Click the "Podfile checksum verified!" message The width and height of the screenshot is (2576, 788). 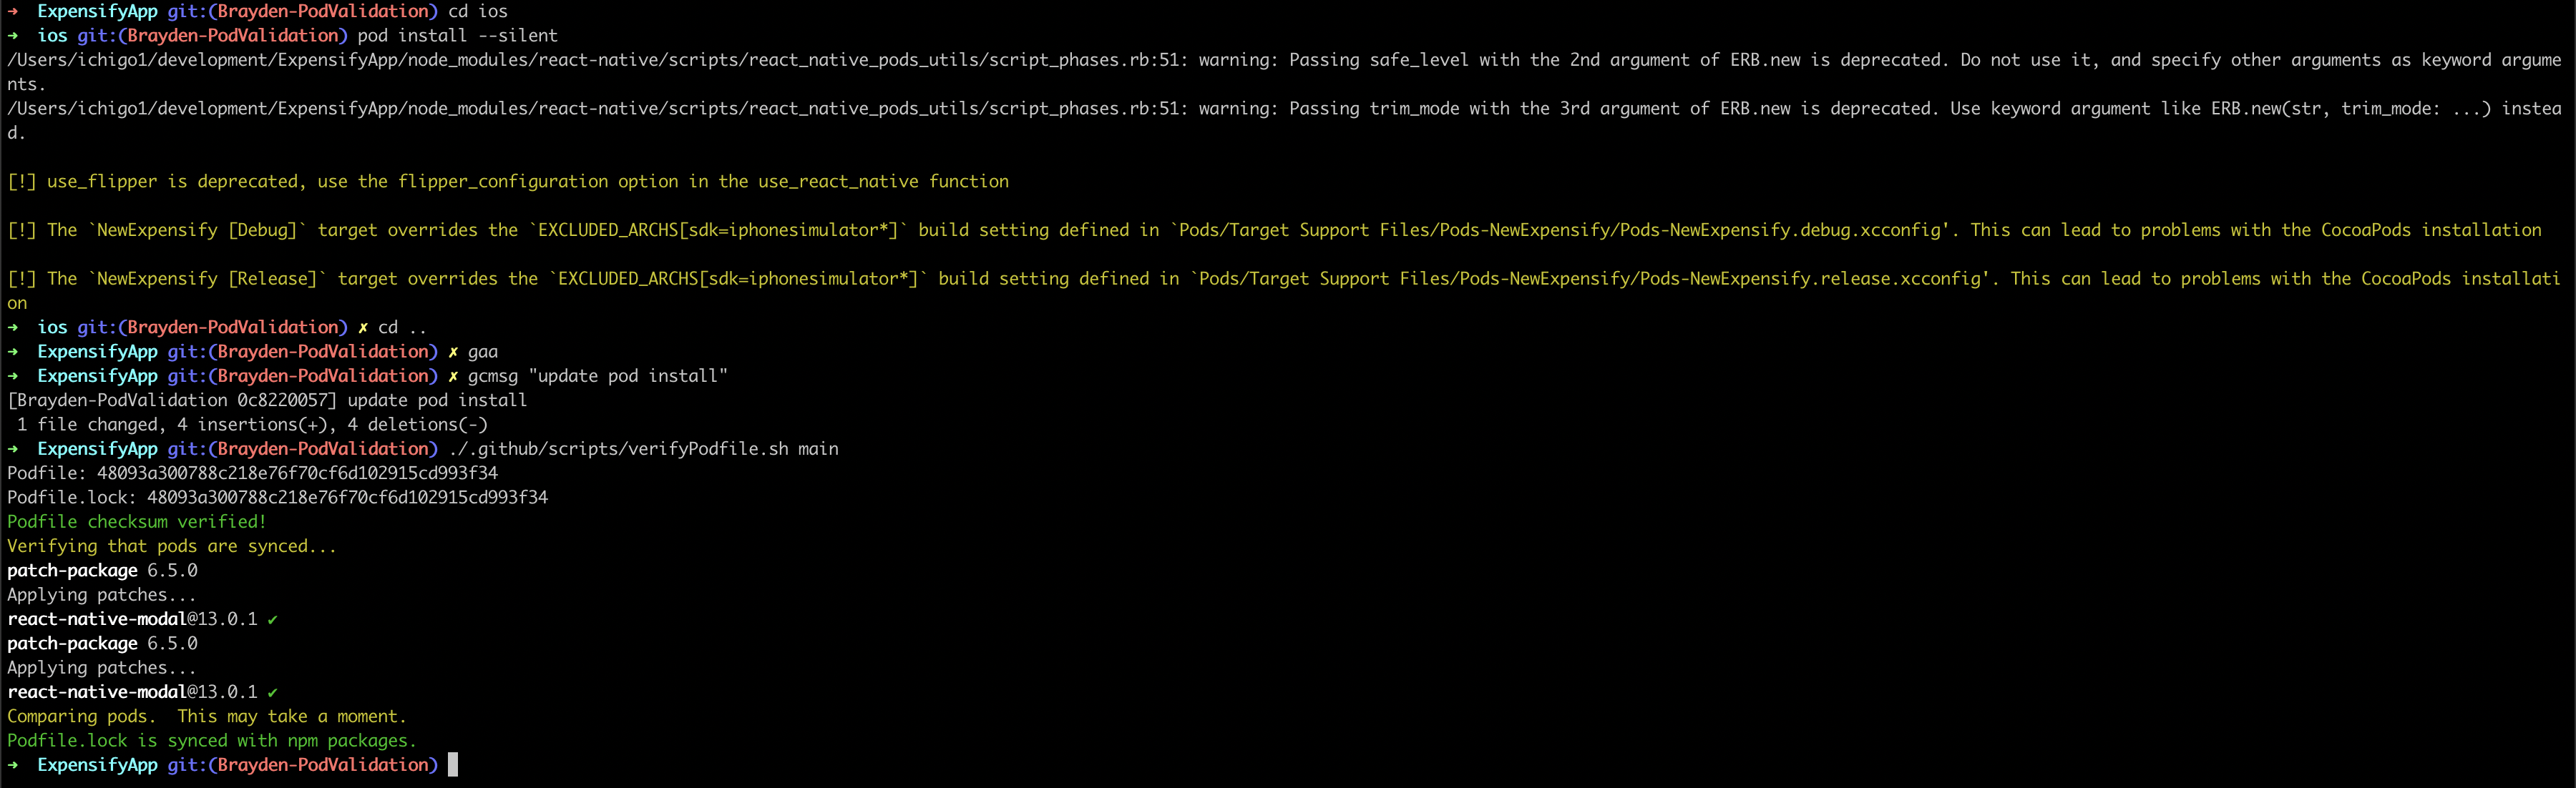137,522
